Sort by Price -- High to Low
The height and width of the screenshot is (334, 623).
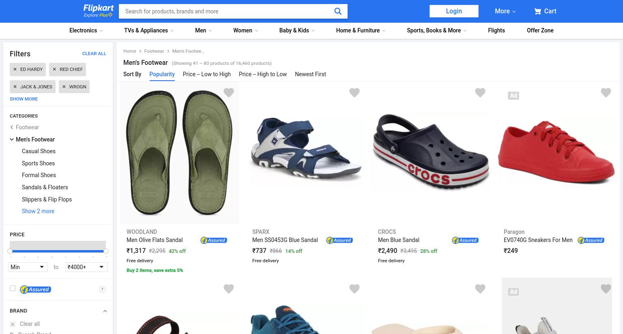tap(263, 74)
